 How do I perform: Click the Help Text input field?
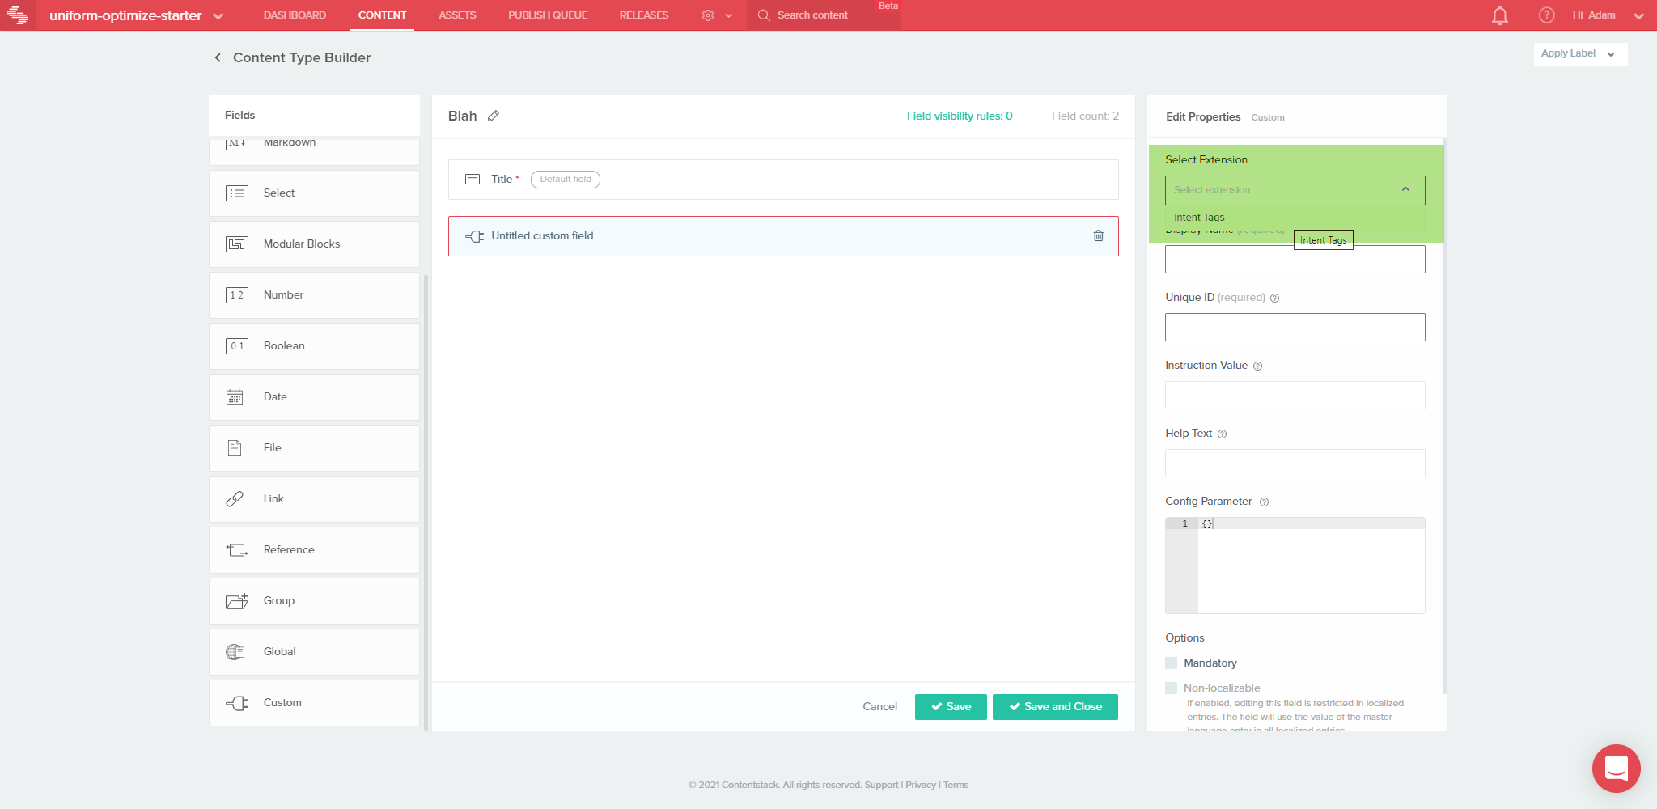tap(1295, 463)
